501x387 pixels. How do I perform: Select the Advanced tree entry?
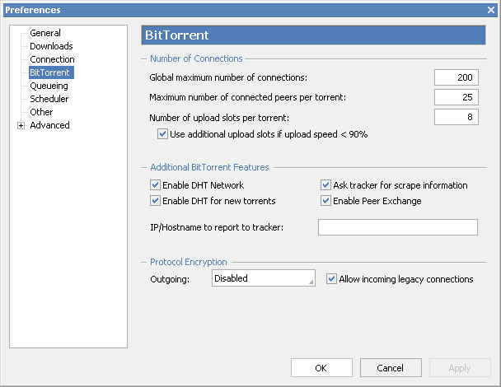point(49,125)
